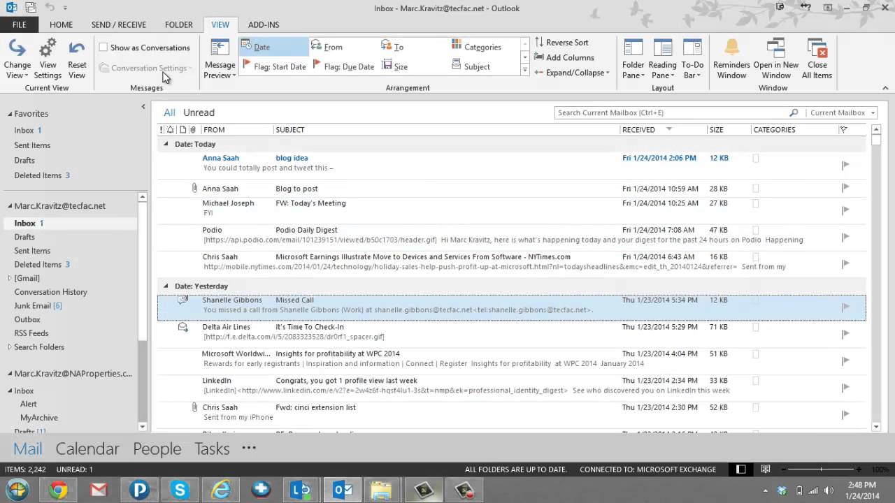Image resolution: width=895 pixels, height=503 pixels.
Task: Adjust the zoom slider in the status bar
Action: 819,469
